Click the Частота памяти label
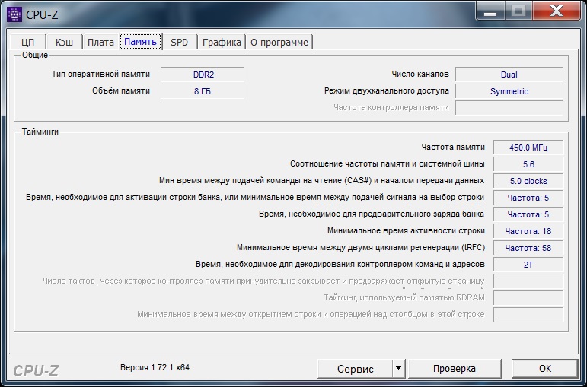Screen dimensions: 587x387 [453, 147]
